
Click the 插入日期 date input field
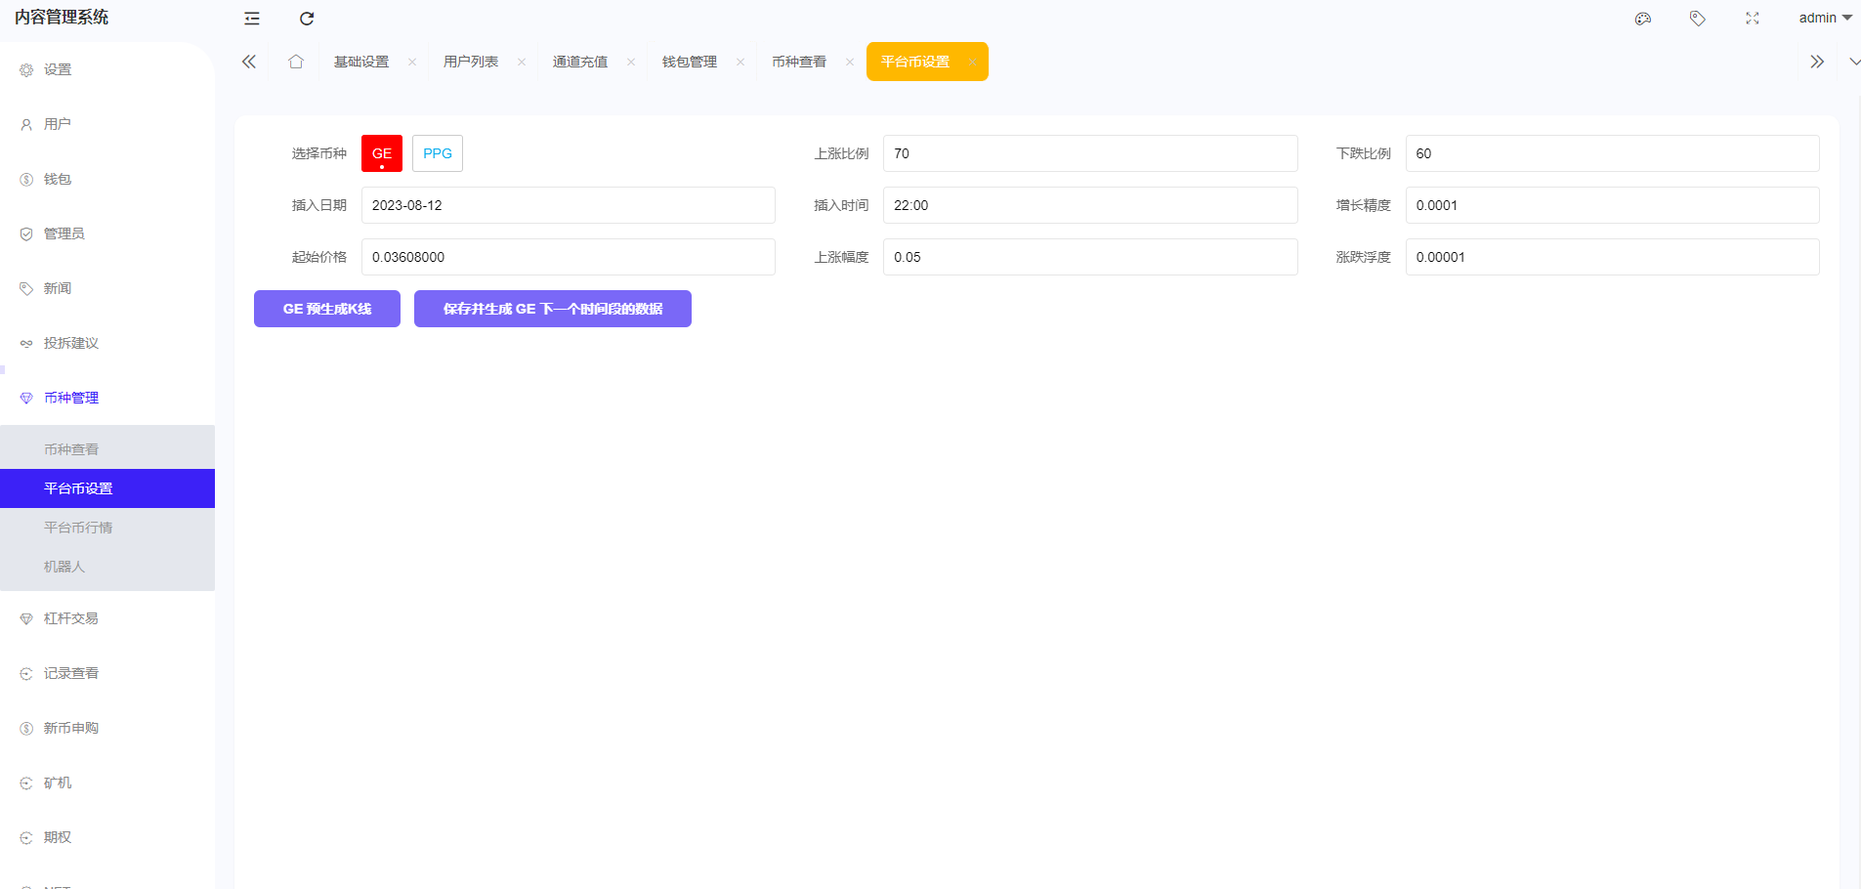pos(567,205)
